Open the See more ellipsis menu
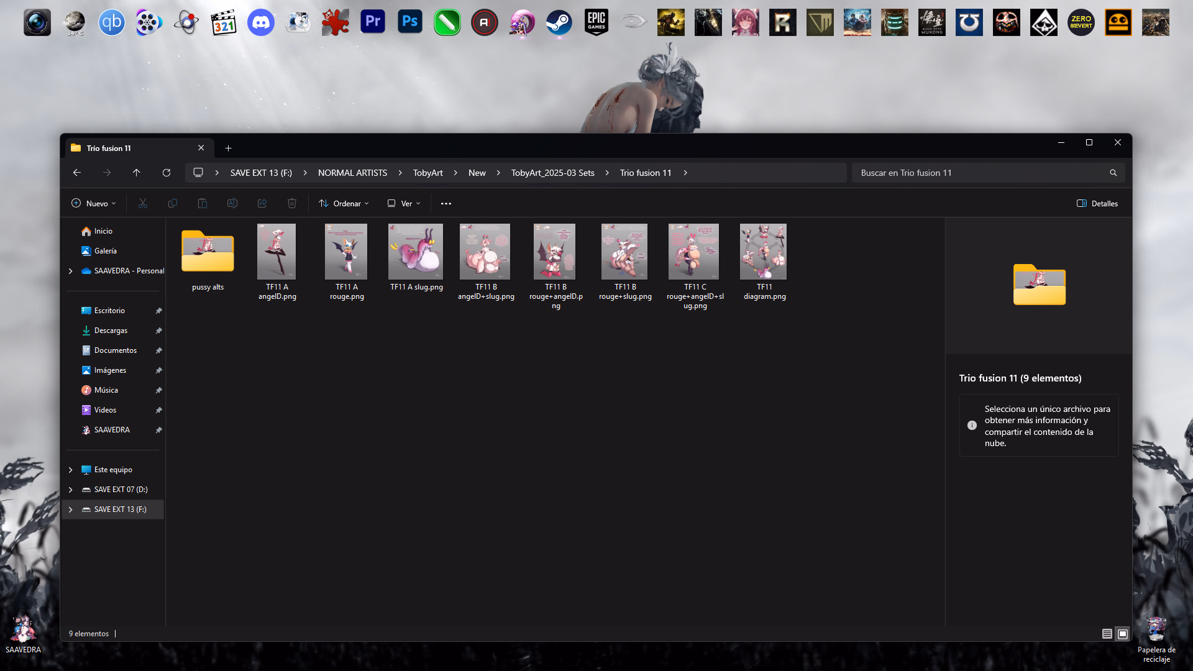This screenshot has width=1193, height=671. tap(446, 203)
